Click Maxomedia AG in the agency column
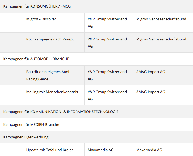 pos(101,150)
